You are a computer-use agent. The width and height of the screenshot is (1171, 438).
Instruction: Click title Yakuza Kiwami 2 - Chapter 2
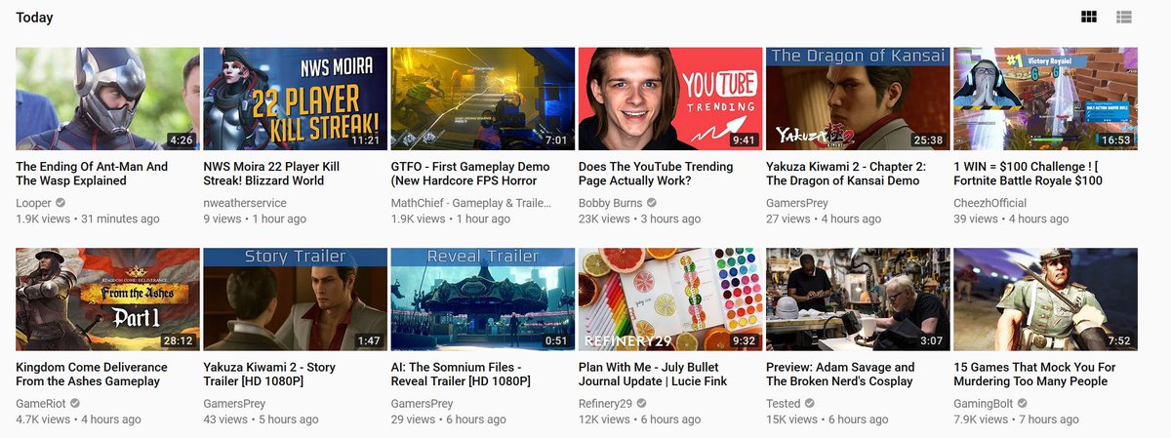[846, 174]
